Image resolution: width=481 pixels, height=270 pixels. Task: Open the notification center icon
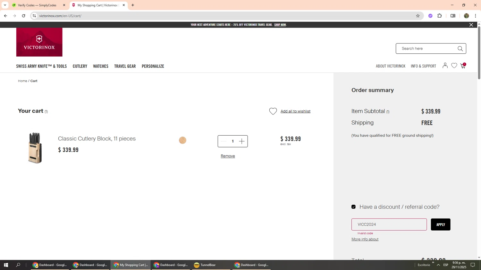[473, 265]
